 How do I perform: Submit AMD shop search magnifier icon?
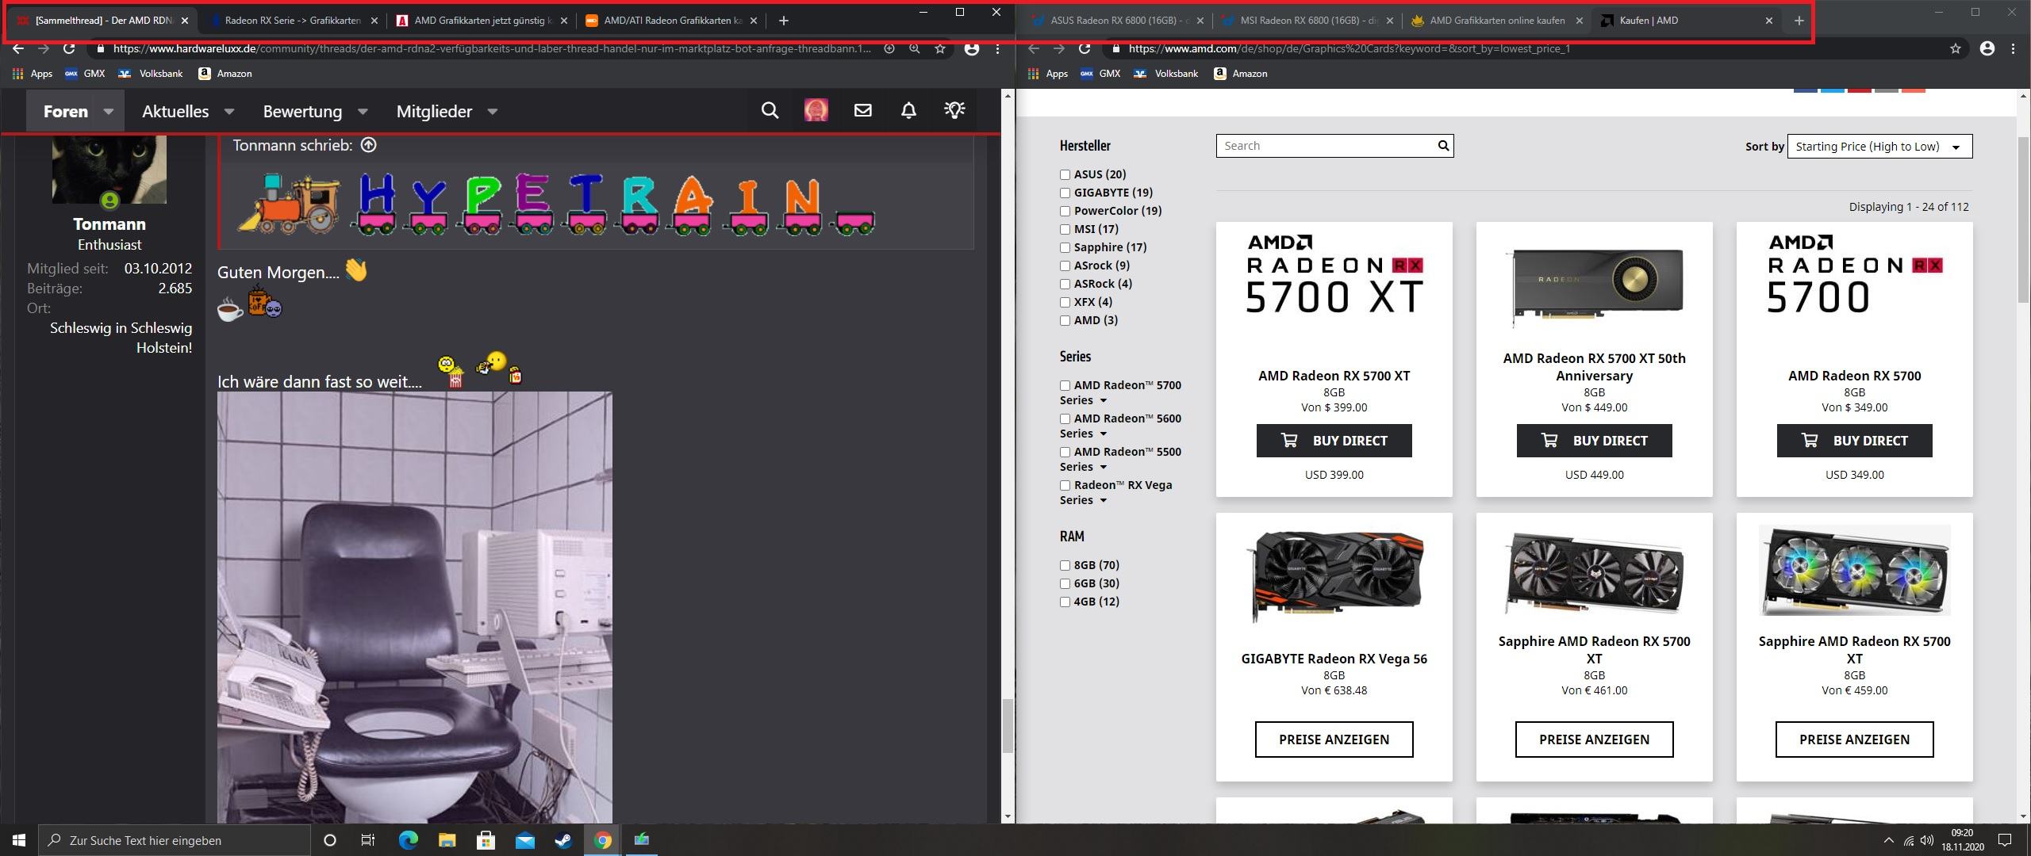(x=1443, y=145)
